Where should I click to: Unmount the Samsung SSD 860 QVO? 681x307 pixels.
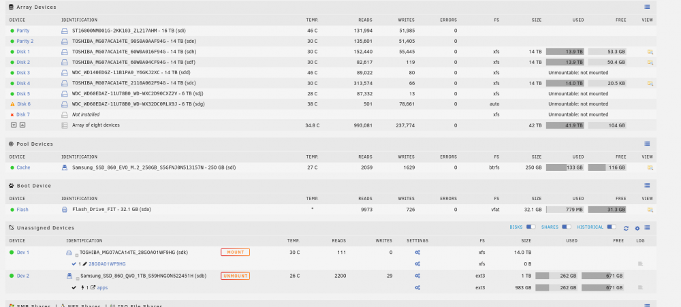tap(235, 276)
